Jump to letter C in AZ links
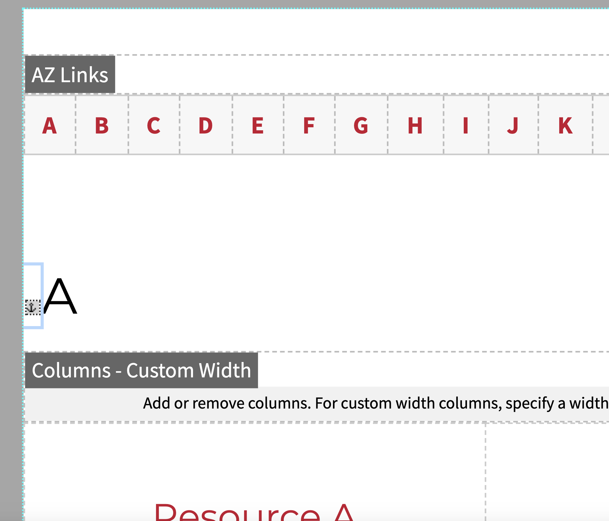Image resolution: width=609 pixels, height=521 pixels. click(154, 126)
